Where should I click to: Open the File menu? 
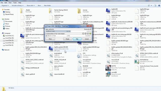(x=2, y=3)
